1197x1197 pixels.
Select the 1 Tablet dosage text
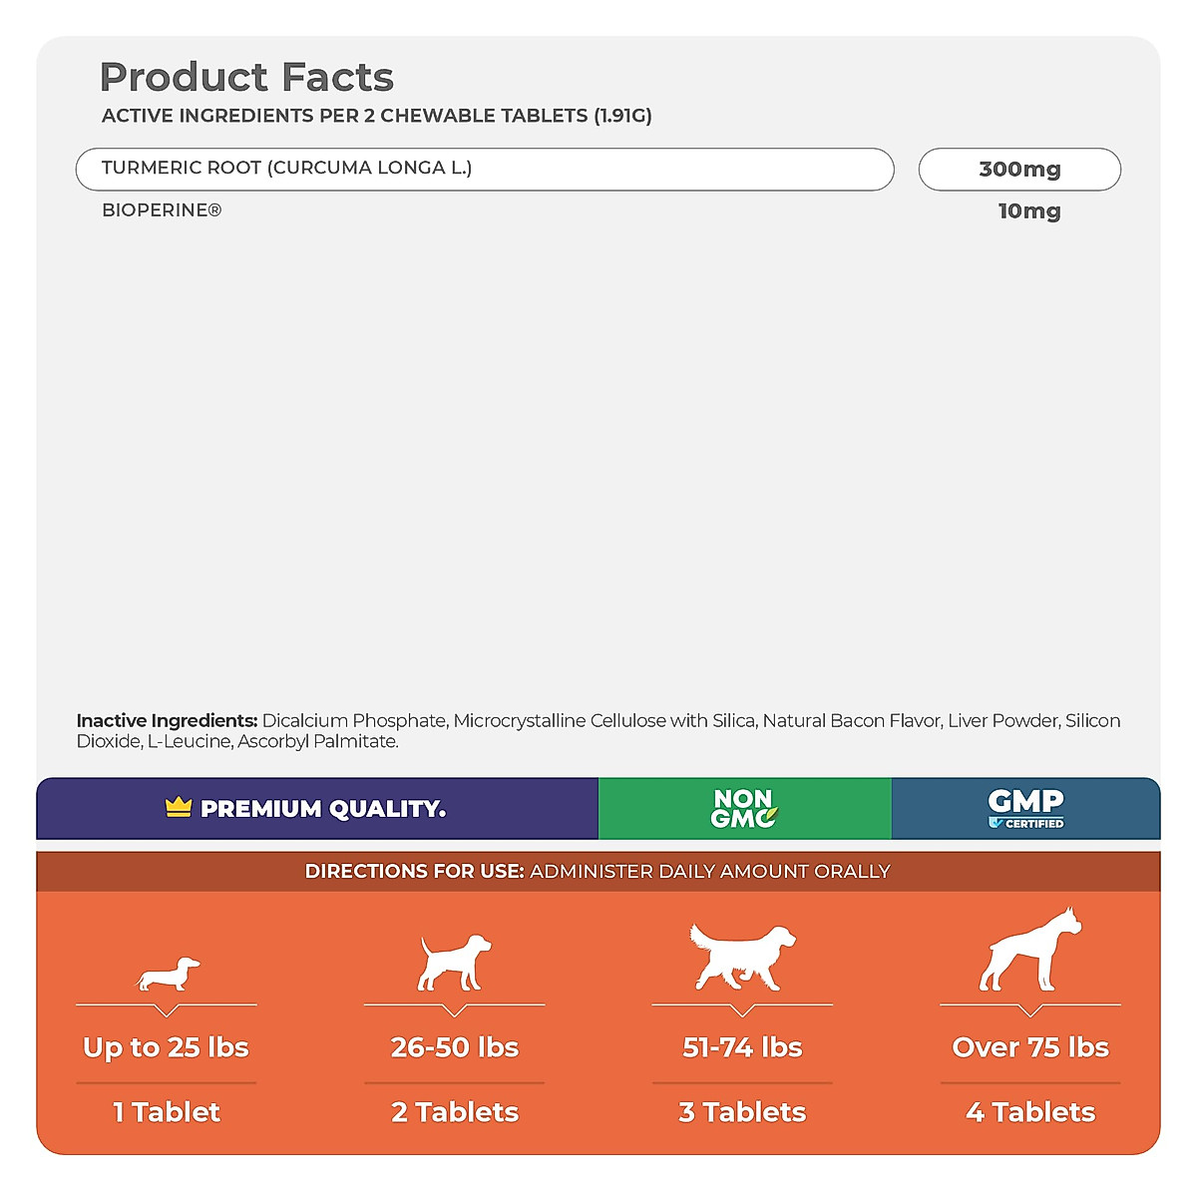(167, 1112)
